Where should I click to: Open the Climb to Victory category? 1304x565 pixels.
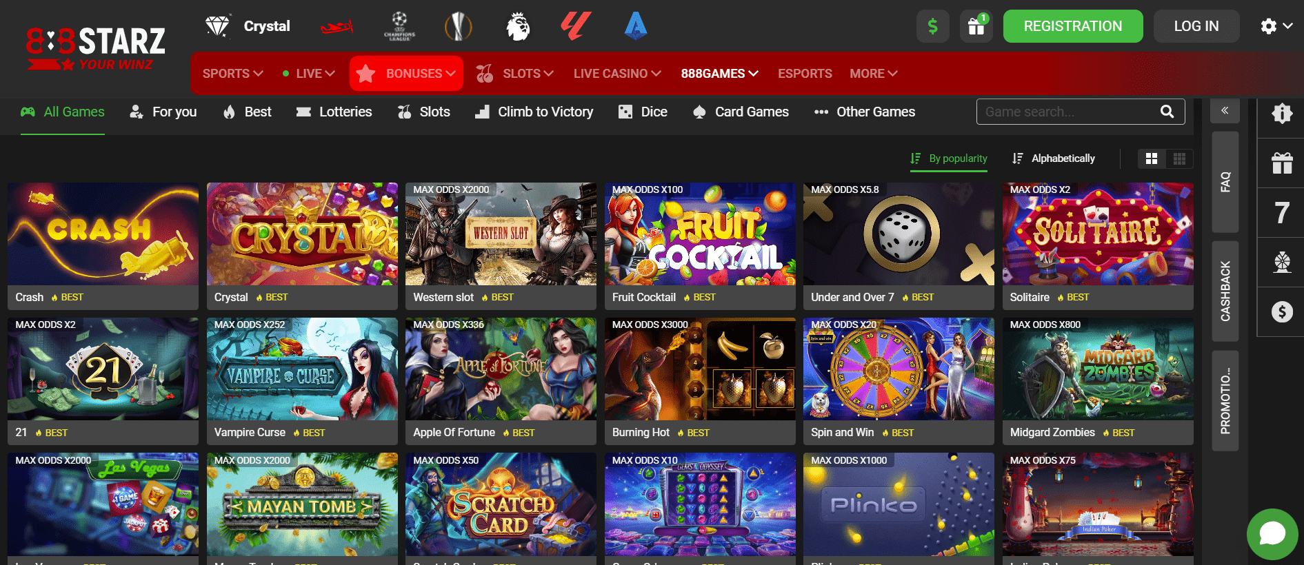(534, 112)
